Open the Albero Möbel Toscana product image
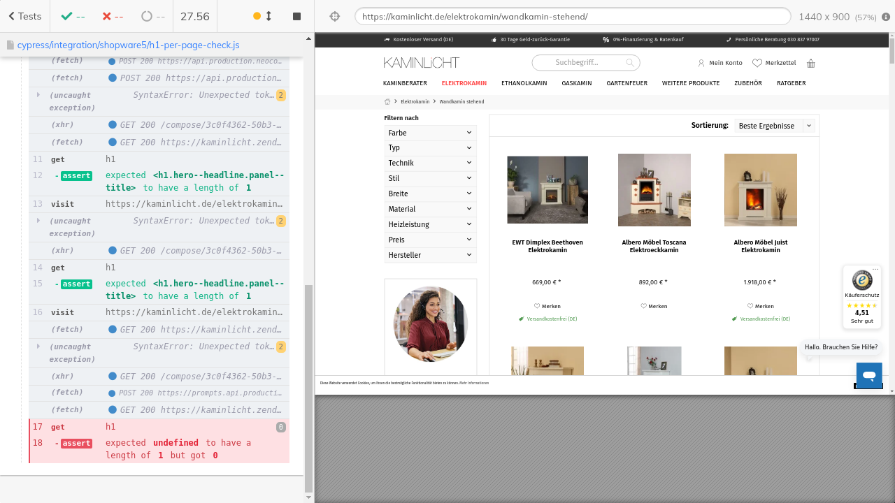 [x=654, y=189]
